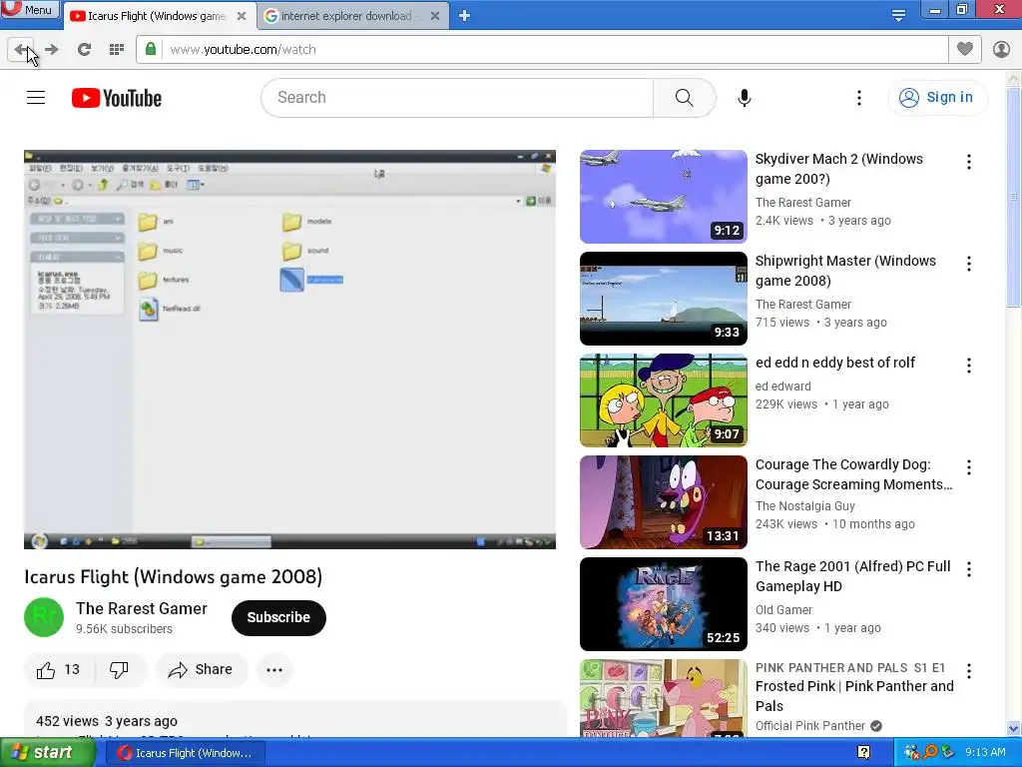Viewport: 1022px width, 767px height.
Task: Open Skydiver Mach 2 video title
Action: pos(838,169)
